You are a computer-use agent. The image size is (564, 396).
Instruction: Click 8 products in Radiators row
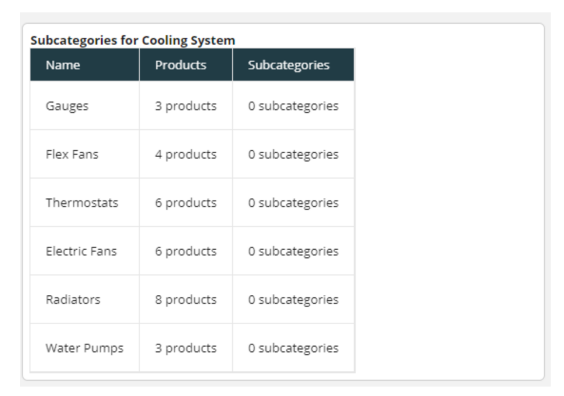point(186,300)
